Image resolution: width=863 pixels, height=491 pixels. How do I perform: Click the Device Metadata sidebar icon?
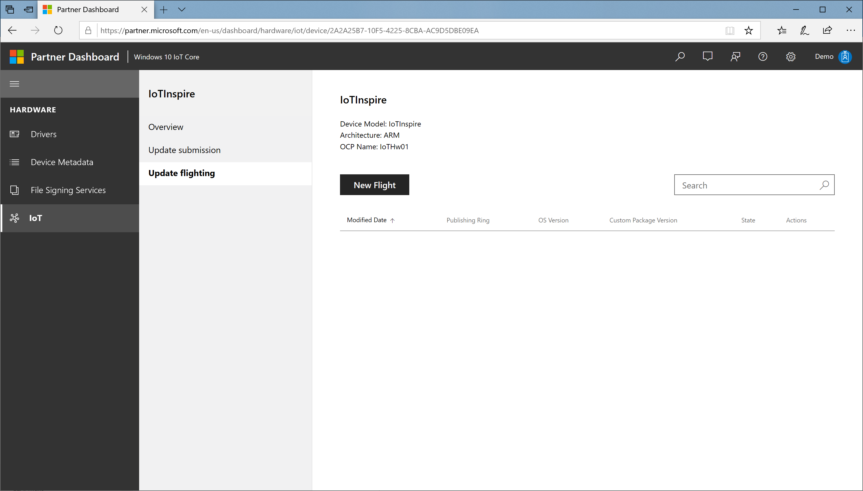click(14, 161)
